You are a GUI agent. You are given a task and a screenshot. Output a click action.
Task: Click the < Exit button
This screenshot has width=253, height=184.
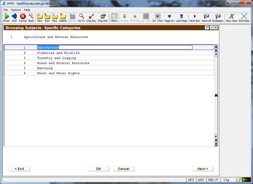point(19,169)
